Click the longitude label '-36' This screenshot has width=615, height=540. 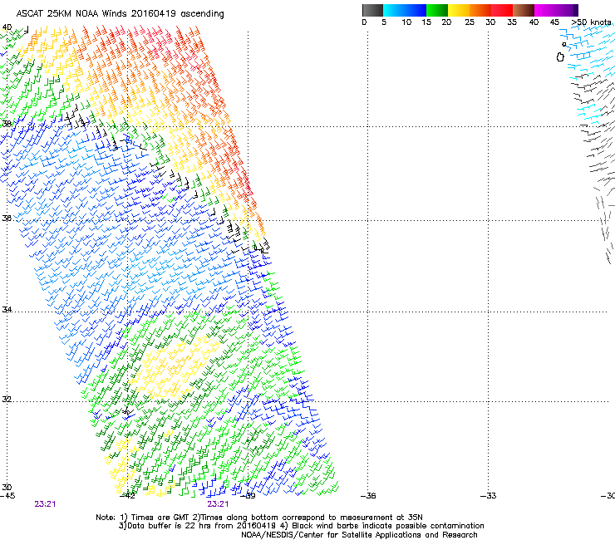[x=368, y=496]
